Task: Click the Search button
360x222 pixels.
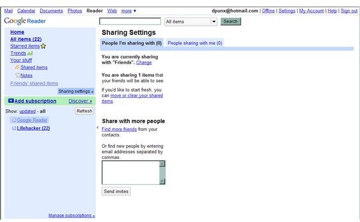Action: click(230, 22)
